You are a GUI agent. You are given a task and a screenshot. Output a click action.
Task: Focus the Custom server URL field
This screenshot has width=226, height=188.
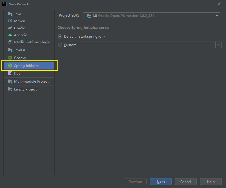pos(148,45)
